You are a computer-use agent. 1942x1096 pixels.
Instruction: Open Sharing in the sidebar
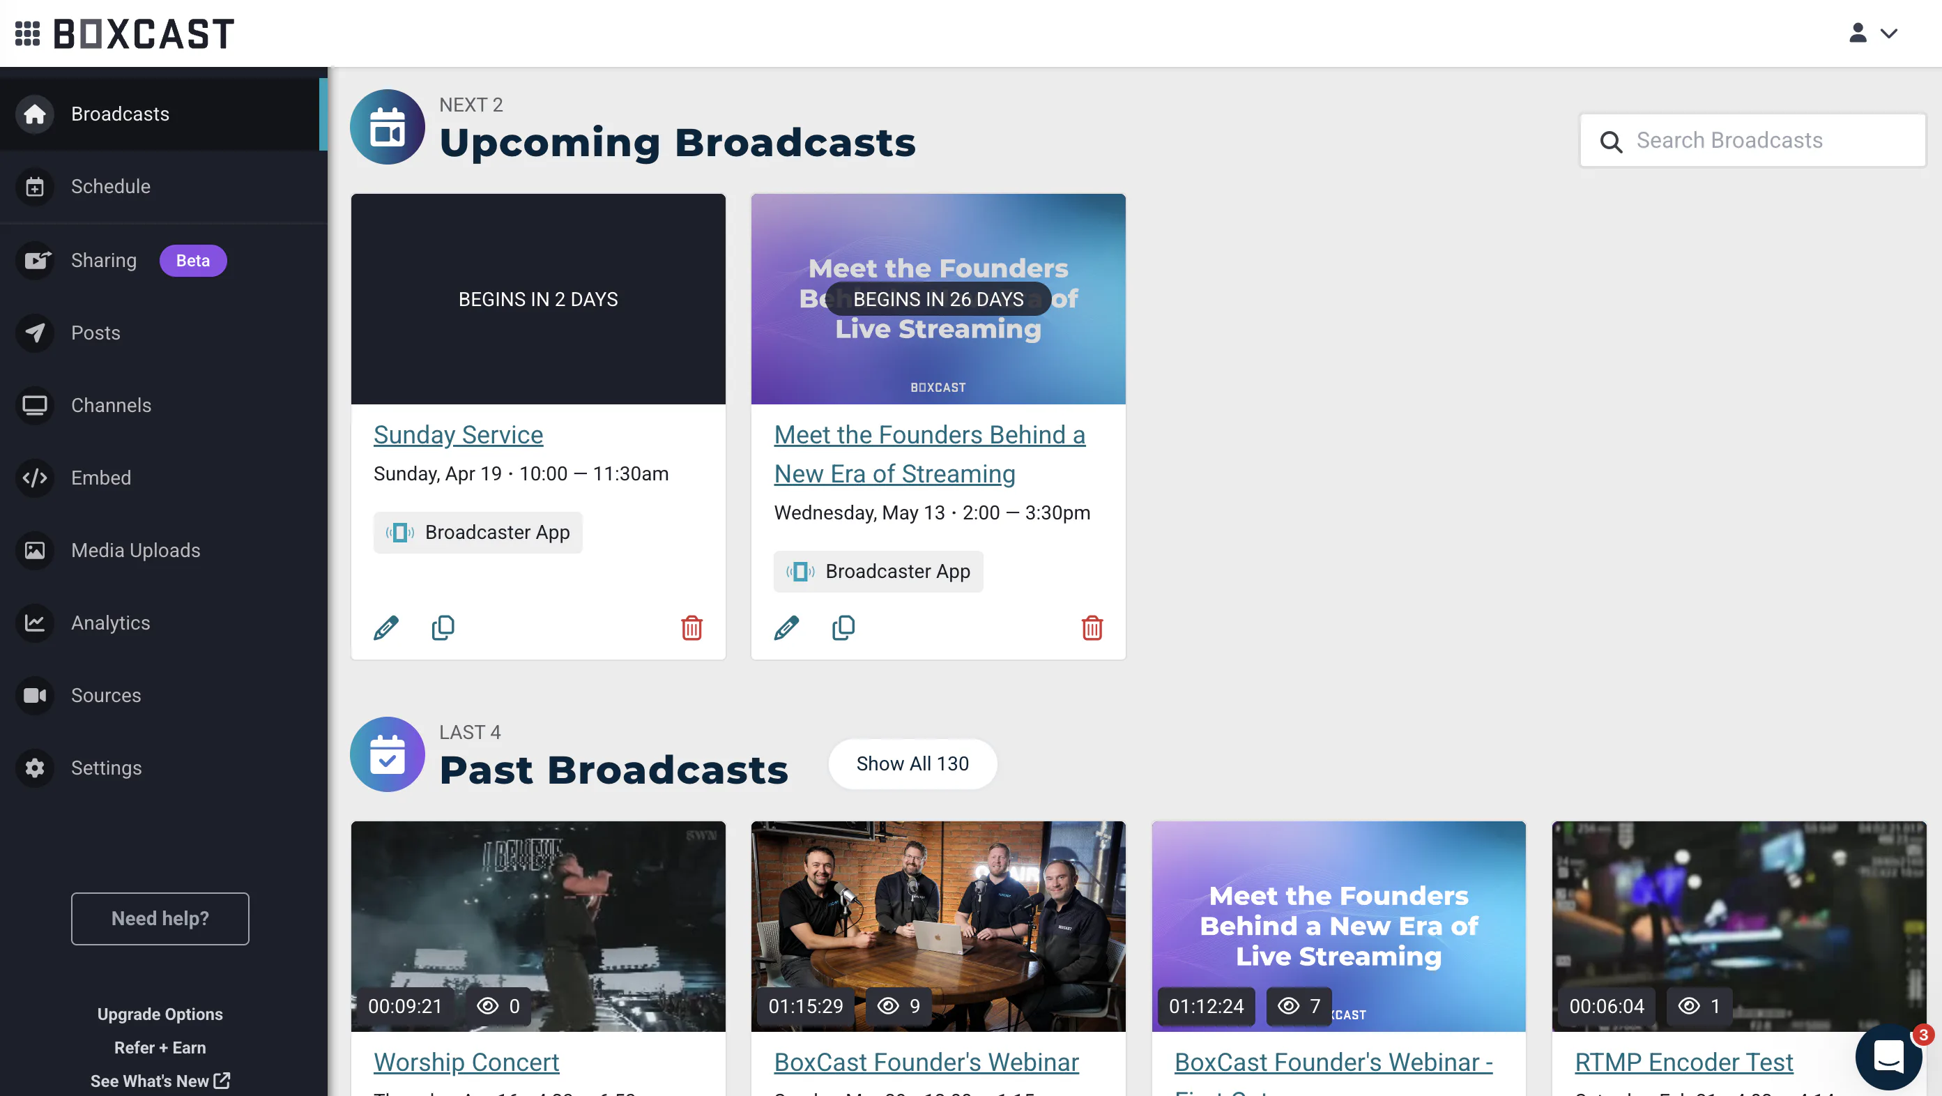point(103,260)
